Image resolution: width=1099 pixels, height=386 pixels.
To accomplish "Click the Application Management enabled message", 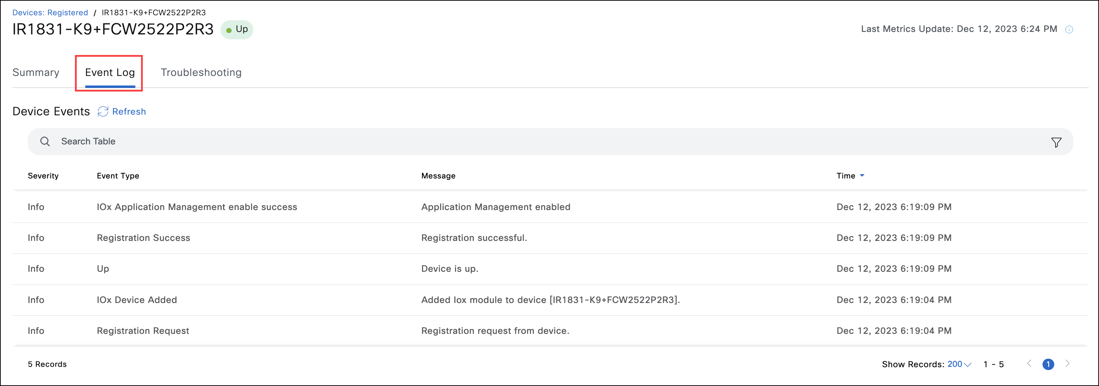I will pos(495,207).
